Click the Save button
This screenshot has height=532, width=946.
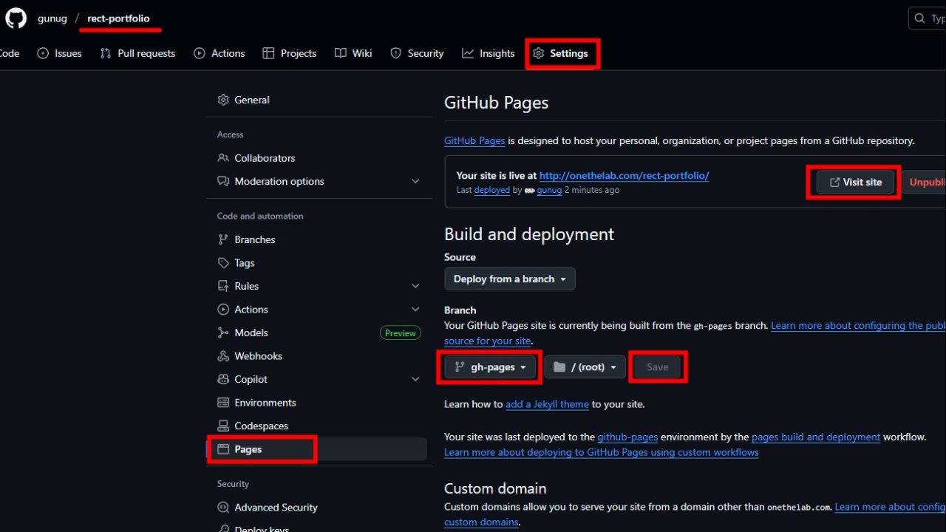pyautogui.click(x=657, y=367)
